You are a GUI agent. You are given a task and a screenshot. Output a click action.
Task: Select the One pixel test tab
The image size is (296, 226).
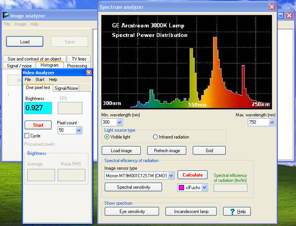pos(38,88)
